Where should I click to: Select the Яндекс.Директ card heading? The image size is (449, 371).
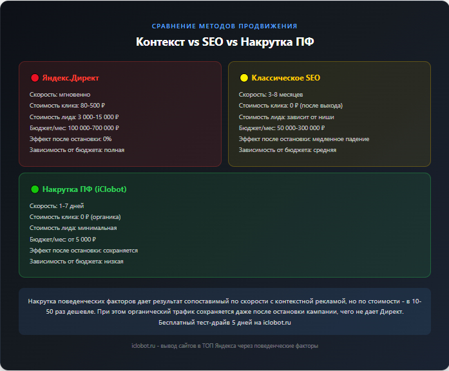[x=71, y=78]
